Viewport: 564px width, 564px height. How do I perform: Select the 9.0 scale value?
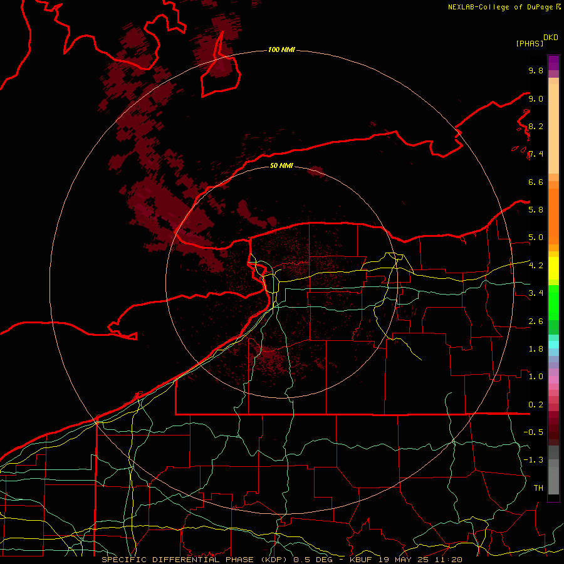pos(536,98)
